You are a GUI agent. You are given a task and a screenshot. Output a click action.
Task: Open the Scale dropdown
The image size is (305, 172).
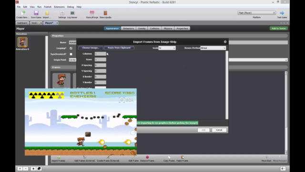click(167, 48)
